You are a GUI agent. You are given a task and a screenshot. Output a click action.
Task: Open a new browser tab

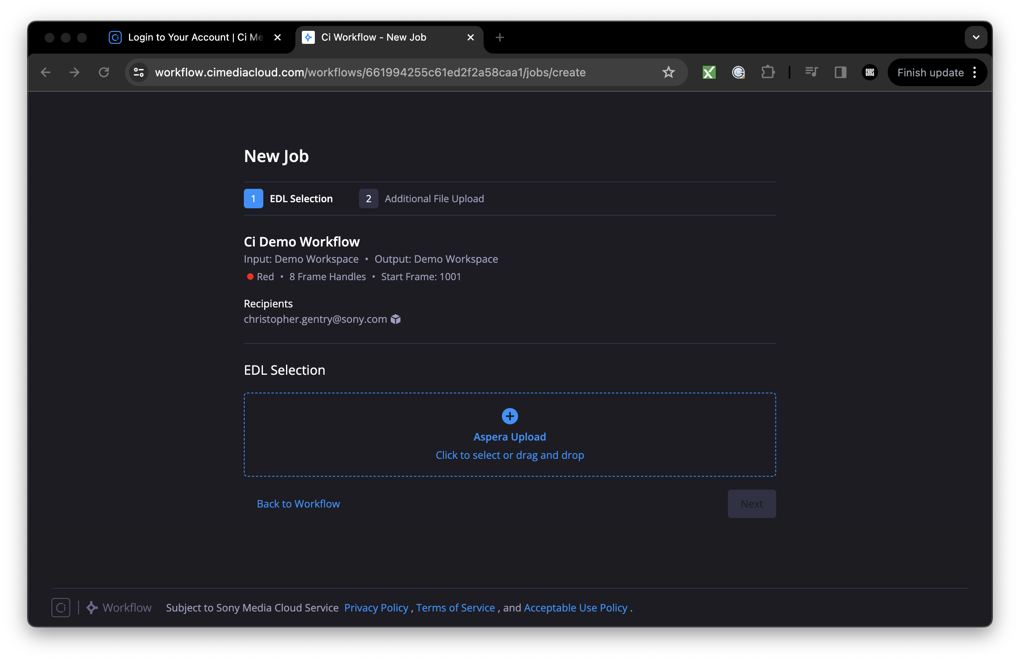499,37
